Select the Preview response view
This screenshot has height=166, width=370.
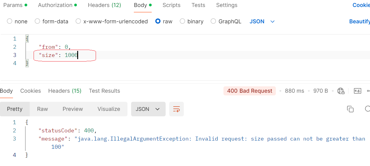(73, 109)
